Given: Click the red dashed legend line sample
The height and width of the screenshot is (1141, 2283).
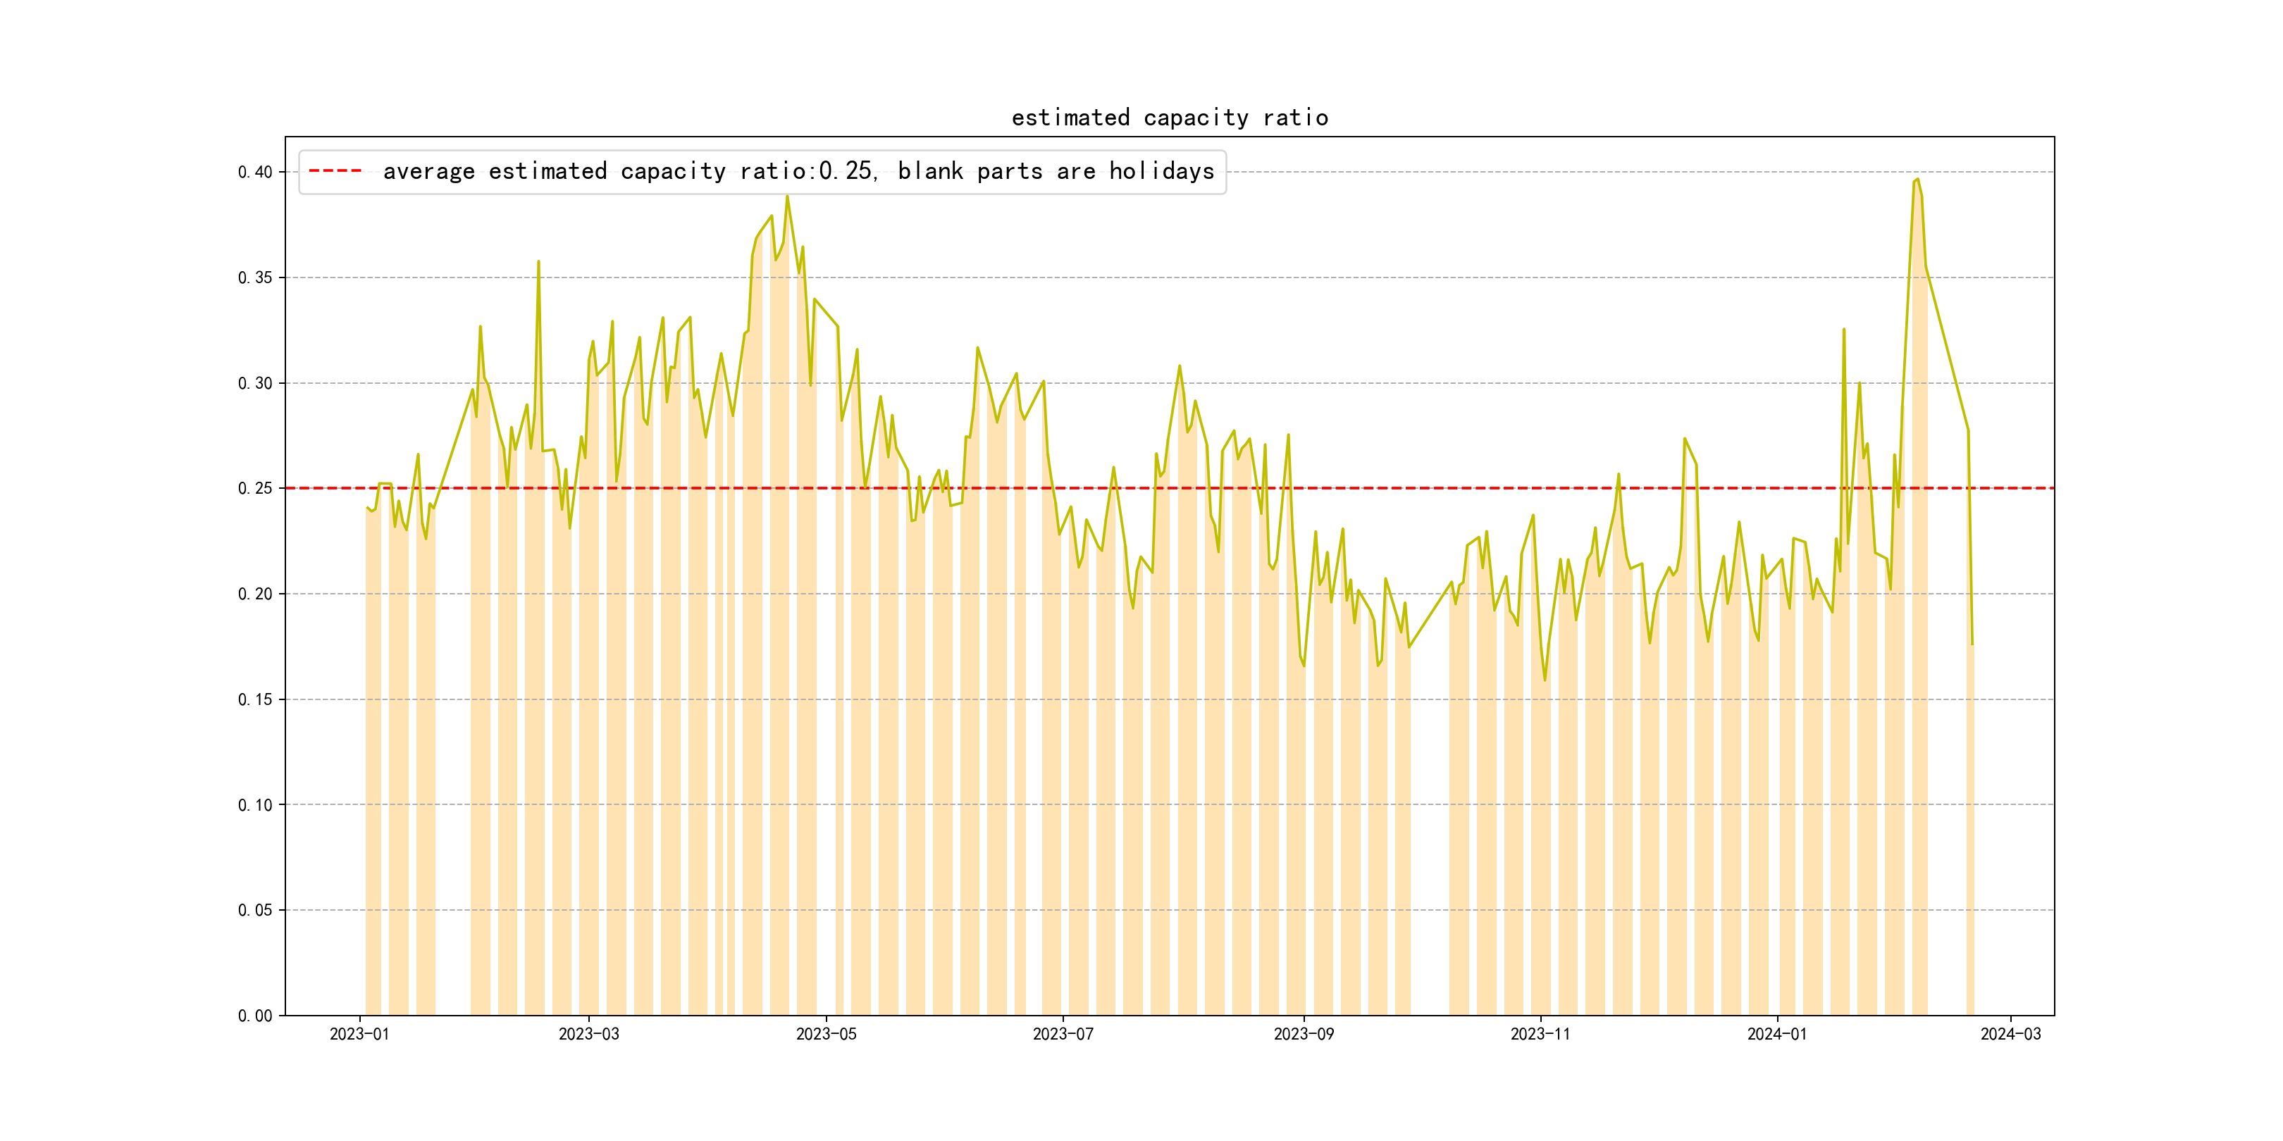Looking at the screenshot, I should click(335, 171).
